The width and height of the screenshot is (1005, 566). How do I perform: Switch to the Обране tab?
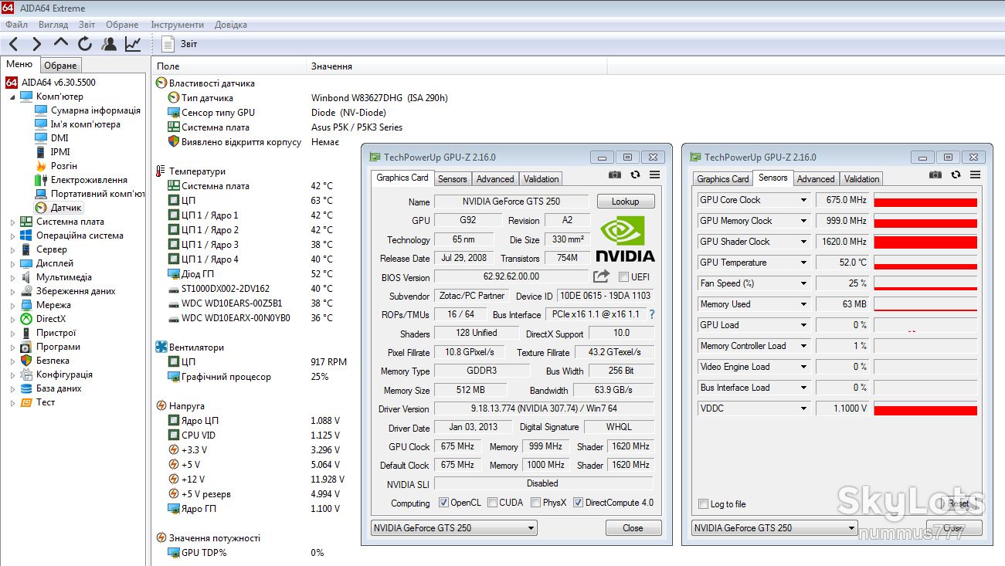point(60,66)
